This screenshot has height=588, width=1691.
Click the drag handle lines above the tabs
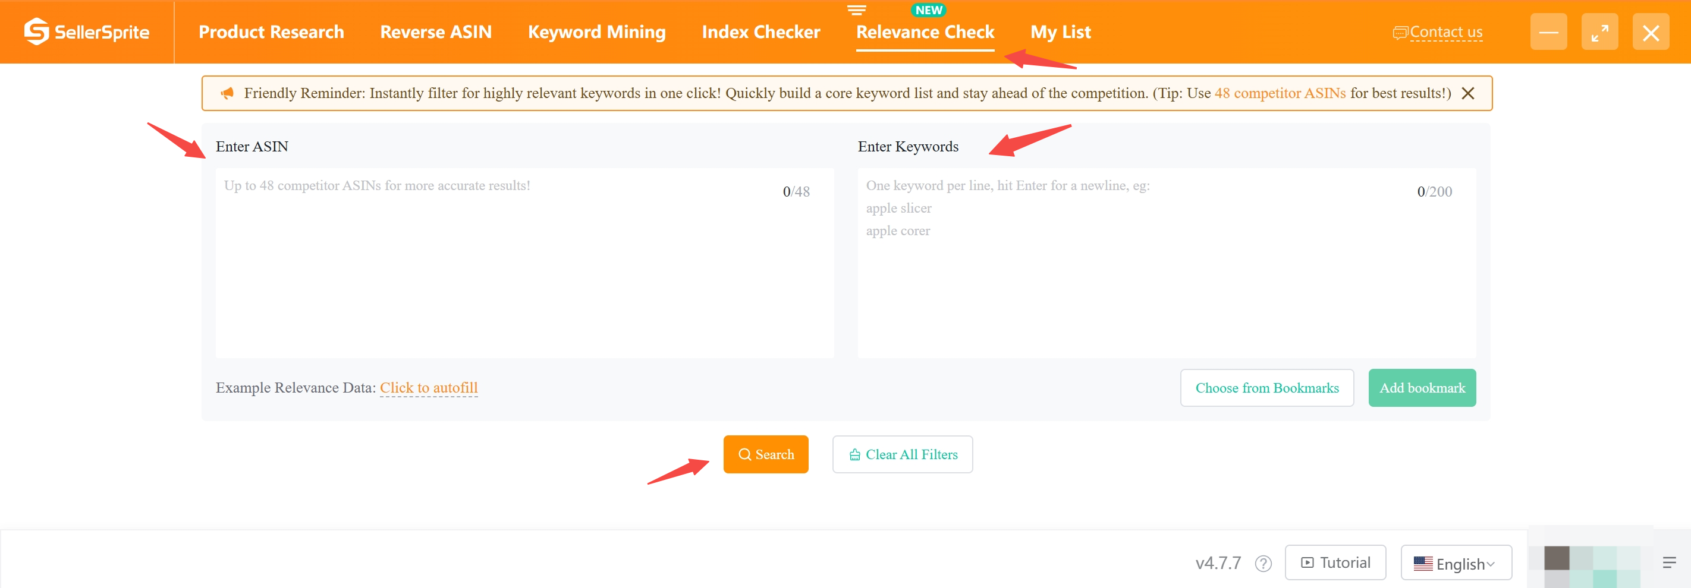coord(856,10)
